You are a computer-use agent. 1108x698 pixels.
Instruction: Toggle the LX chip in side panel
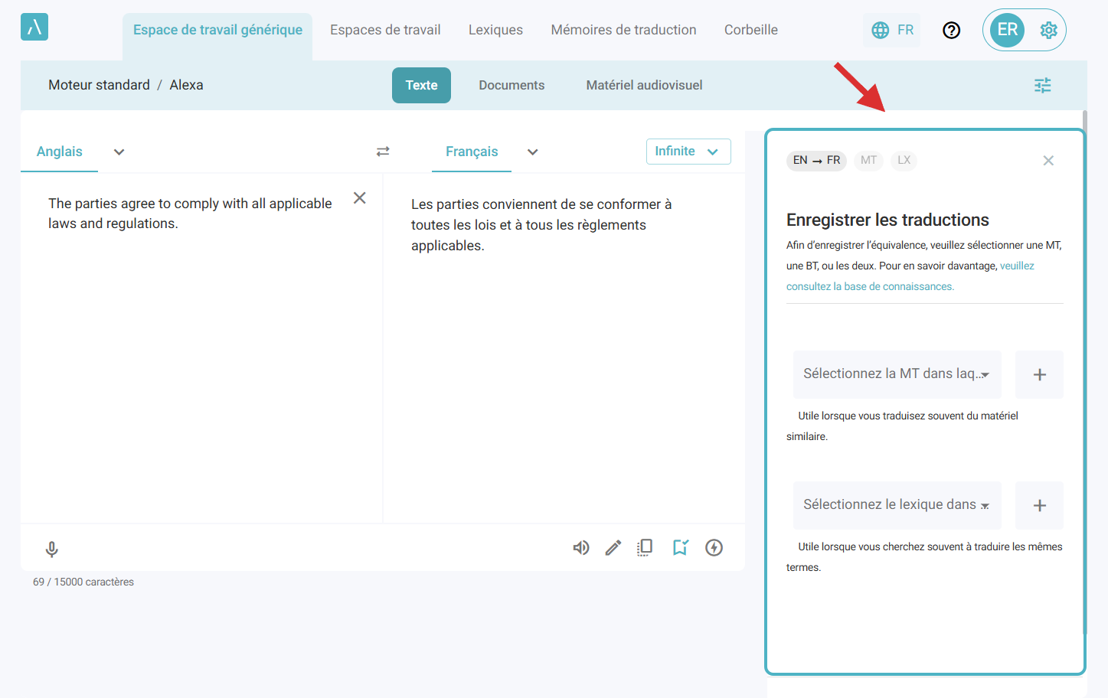point(904,160)
